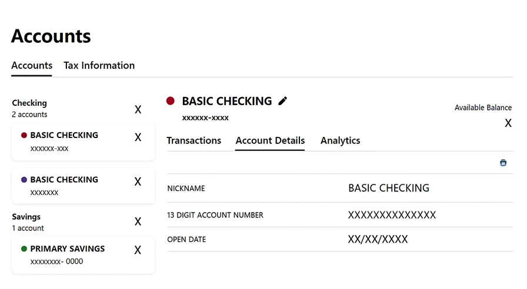Screen dimensions: 527x289
Task: Open the Transactions tab
Action: (194, 141)
